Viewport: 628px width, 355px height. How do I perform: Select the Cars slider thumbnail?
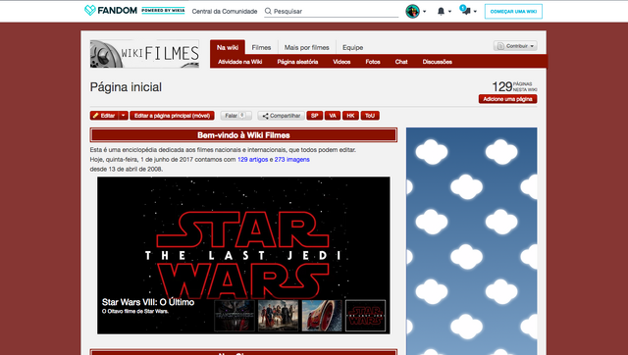(322, 316)
